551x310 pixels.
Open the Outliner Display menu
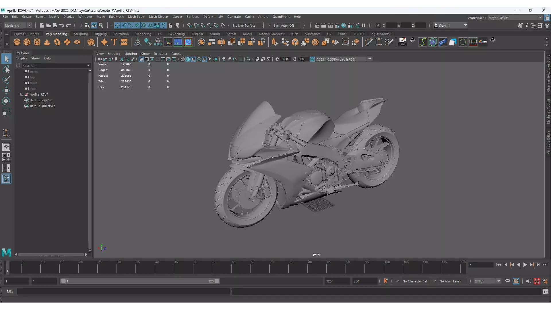click(x=22, y=58)
